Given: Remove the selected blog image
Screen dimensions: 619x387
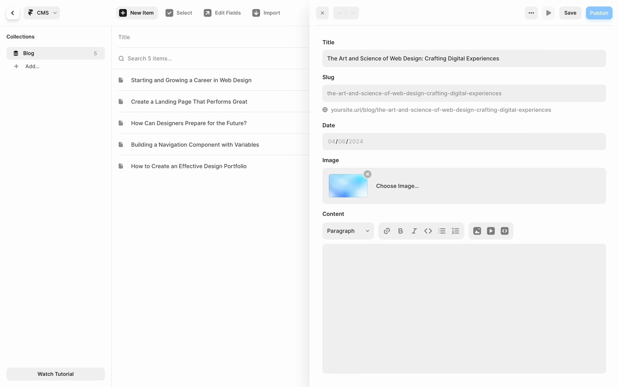Looking at the screenshot, I should tap(367, 174).
